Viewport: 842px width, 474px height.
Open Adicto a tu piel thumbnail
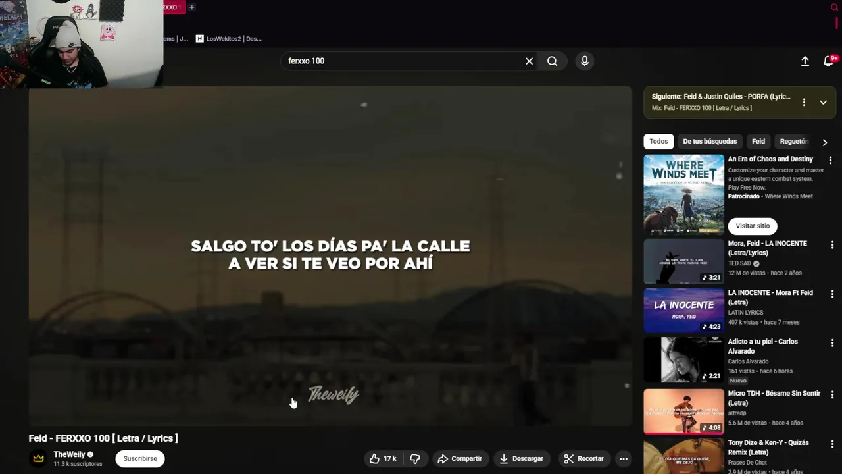pyautogui.click(x=683, y=360)
